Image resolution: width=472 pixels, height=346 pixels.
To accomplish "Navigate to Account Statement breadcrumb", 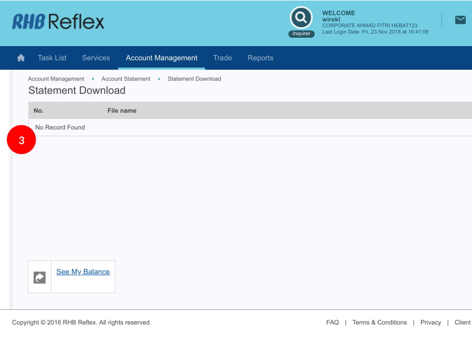I will point(126,79).
